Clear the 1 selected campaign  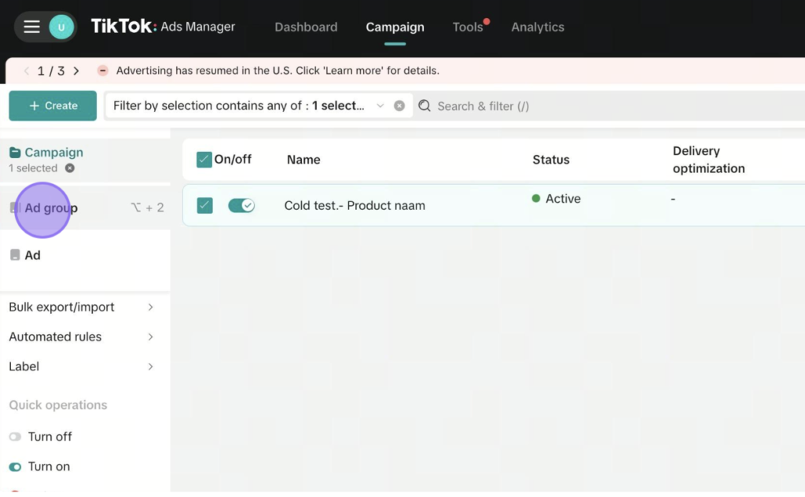[70, 168]
